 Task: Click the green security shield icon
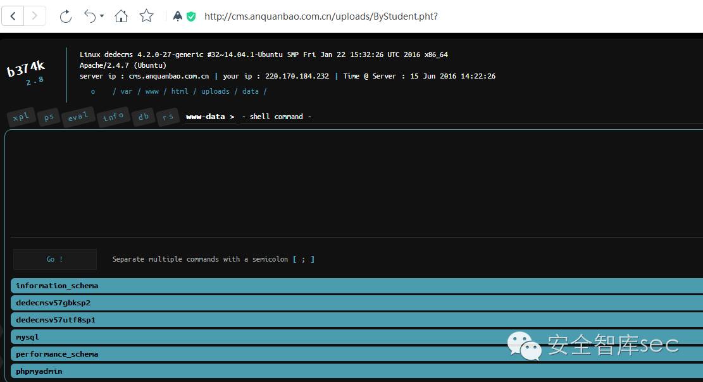(x=191, y=16)
